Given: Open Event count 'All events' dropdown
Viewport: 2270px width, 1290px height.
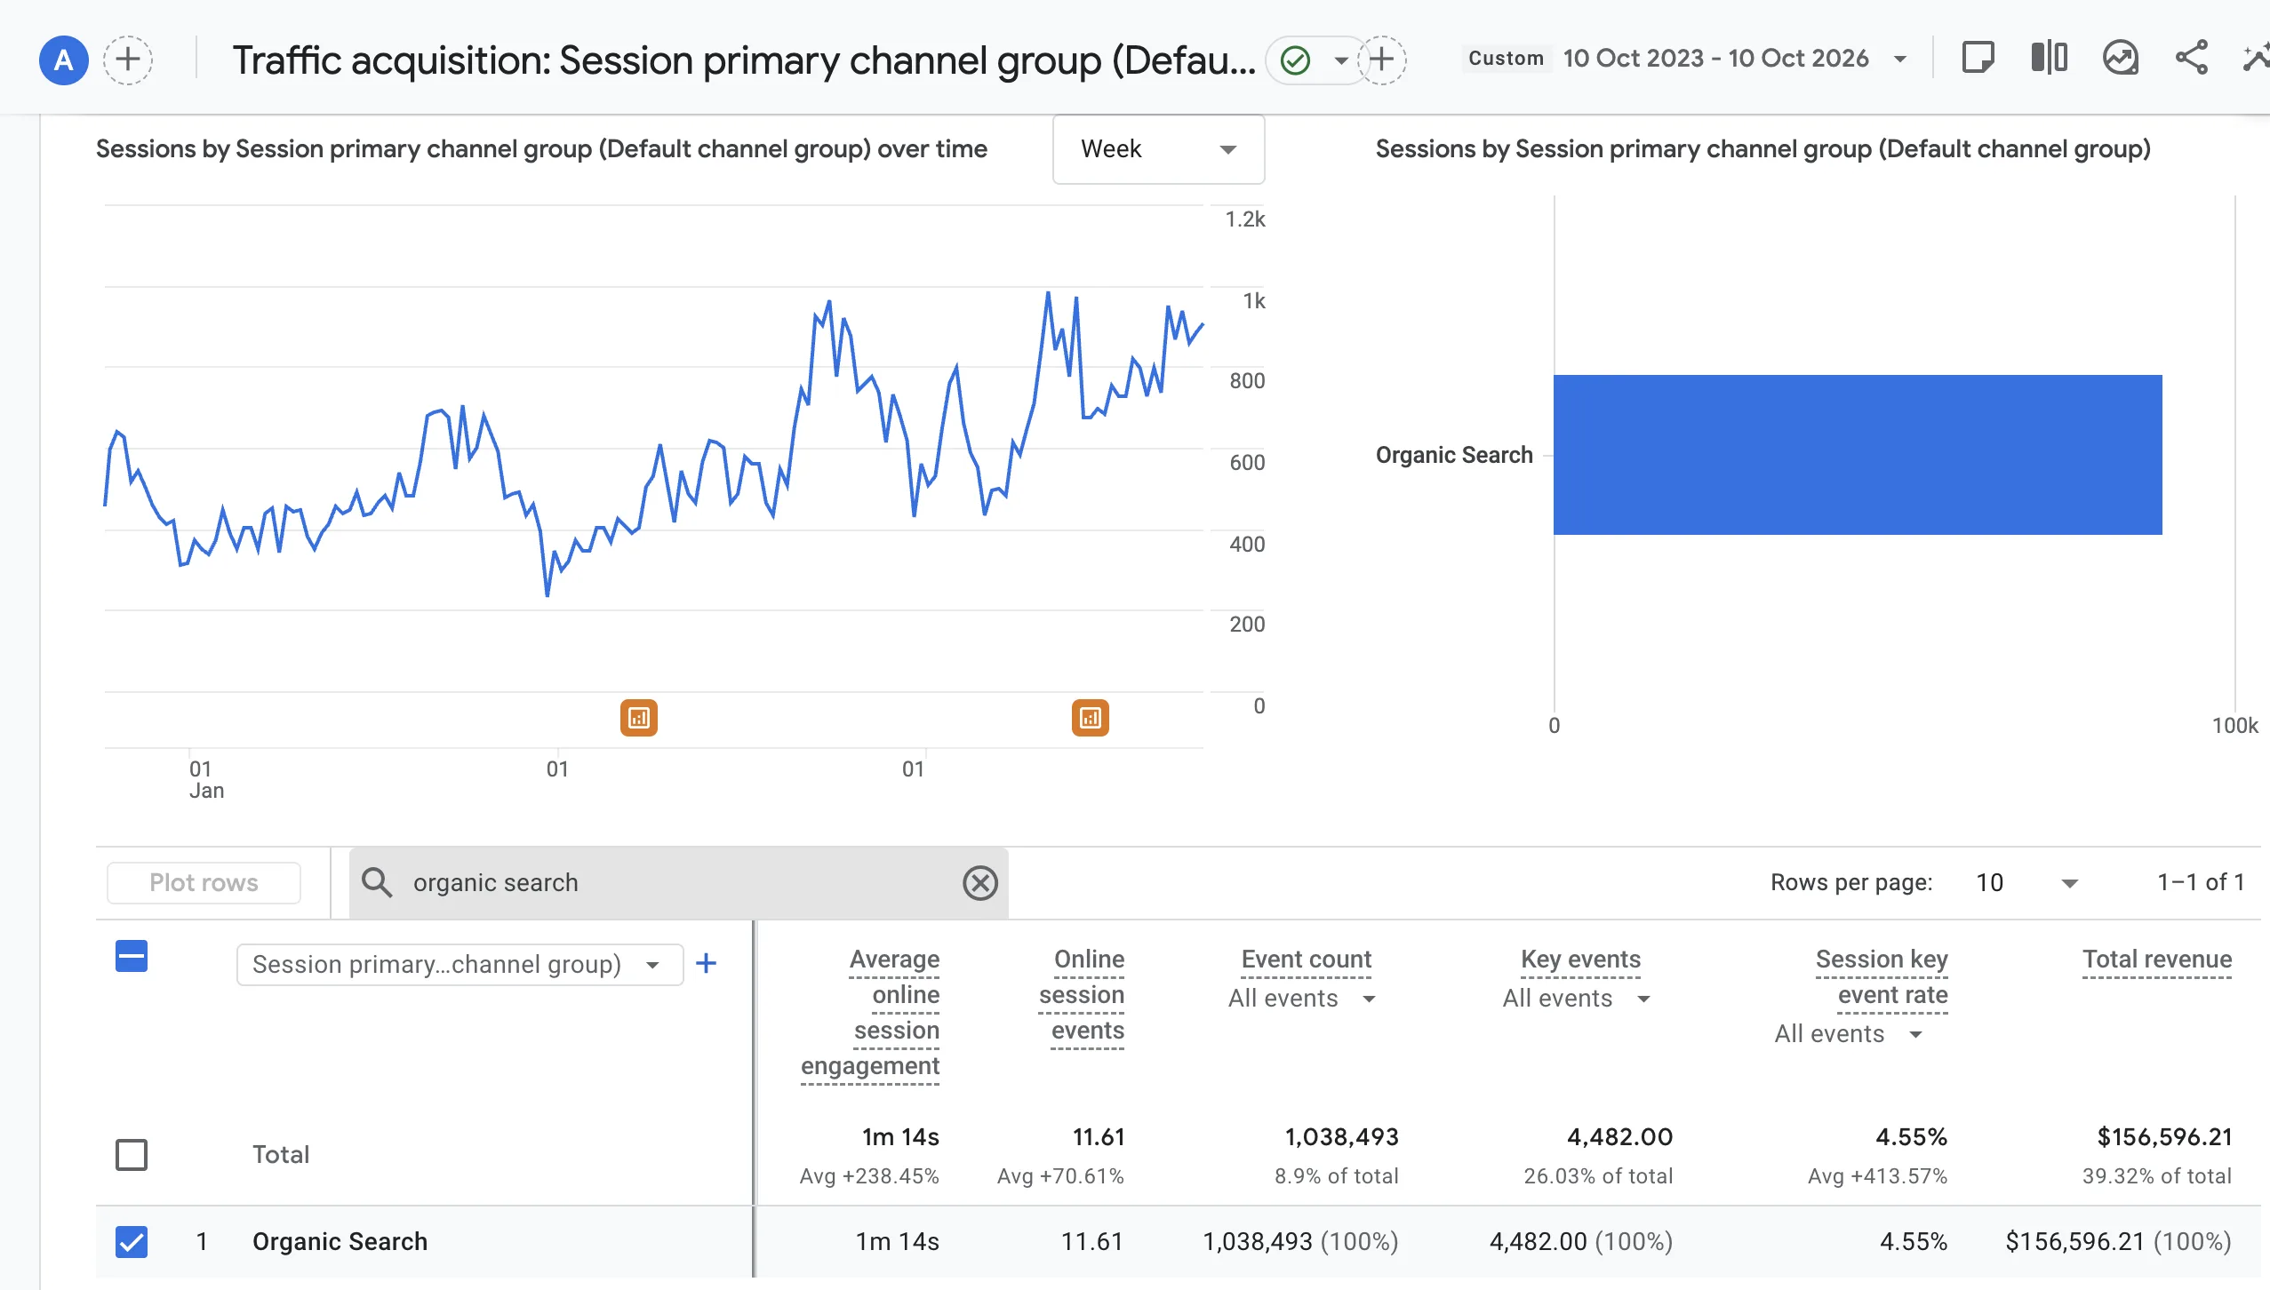Looking at the screenshot, I should 1302,999.
